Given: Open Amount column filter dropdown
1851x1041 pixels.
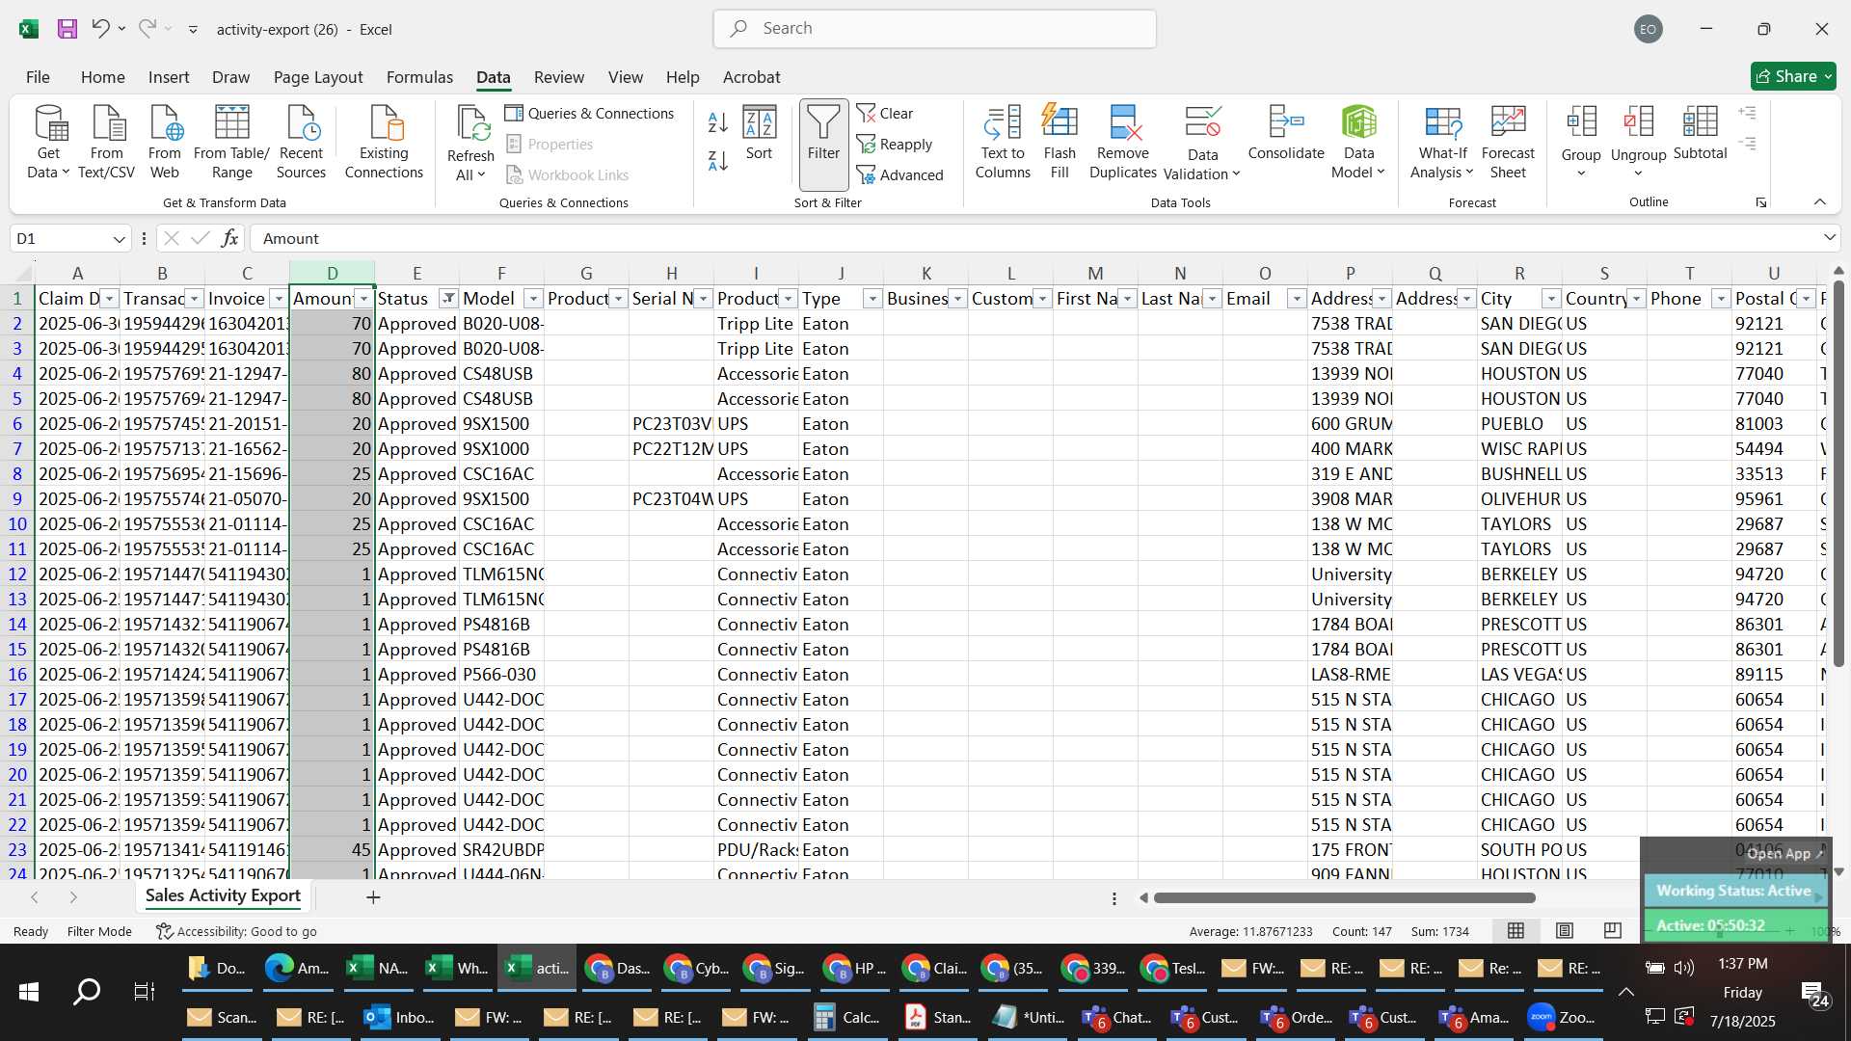Looking at the screenshot, I should (363, 299).
